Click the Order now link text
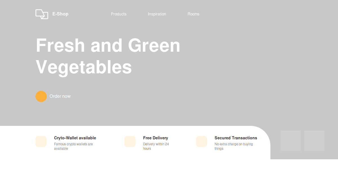The width and height of the screenshot is (338, 177). (60, 96)
